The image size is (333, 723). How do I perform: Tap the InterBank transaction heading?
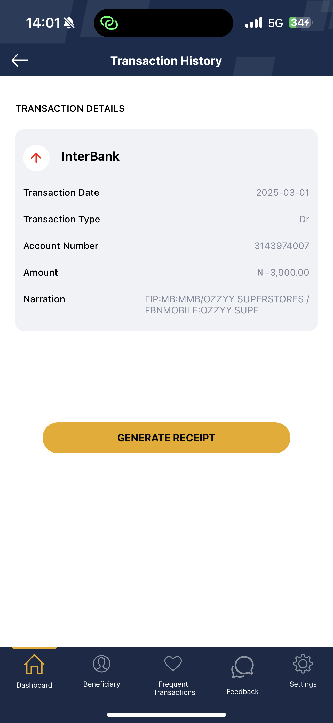coord(90,156)
